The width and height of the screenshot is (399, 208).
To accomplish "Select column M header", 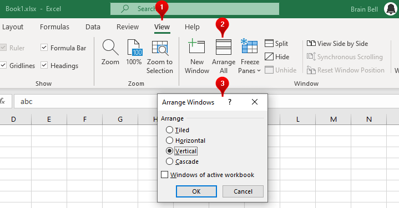I will pos(334,119).
